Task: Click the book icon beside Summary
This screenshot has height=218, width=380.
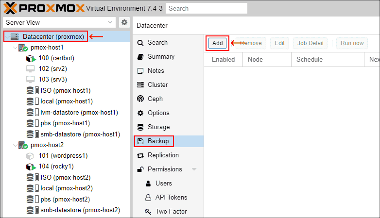Action: tap(140, 57)
